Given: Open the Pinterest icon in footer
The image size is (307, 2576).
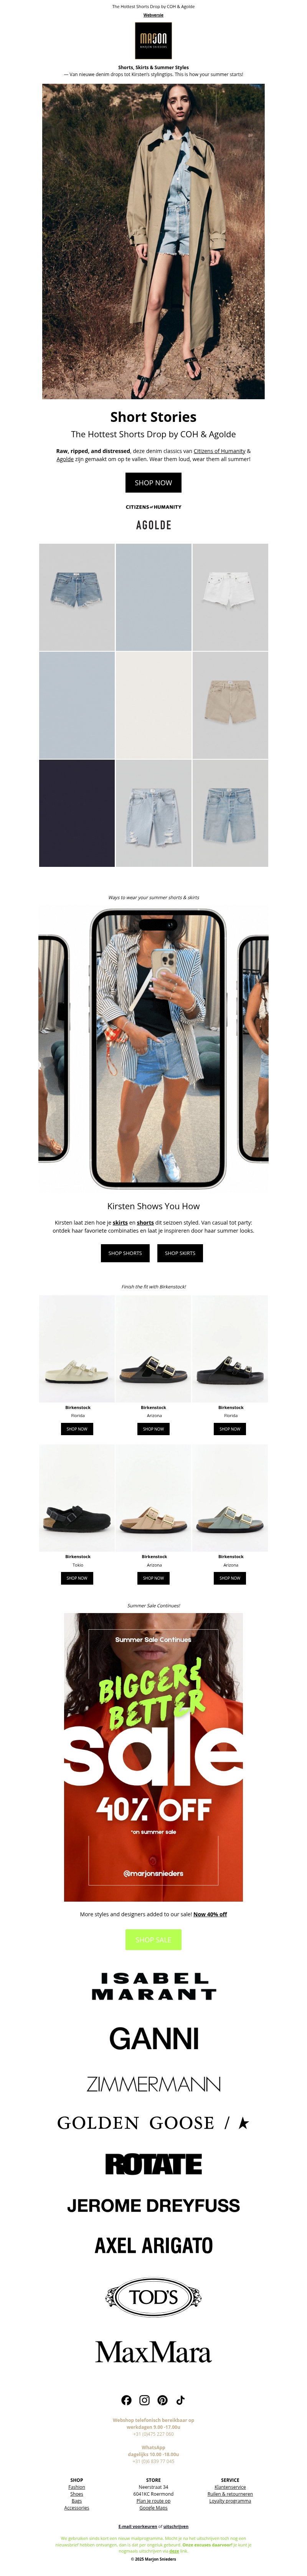Looking at the screenshot, I should pyautogui.click(x=162, y=2400).
